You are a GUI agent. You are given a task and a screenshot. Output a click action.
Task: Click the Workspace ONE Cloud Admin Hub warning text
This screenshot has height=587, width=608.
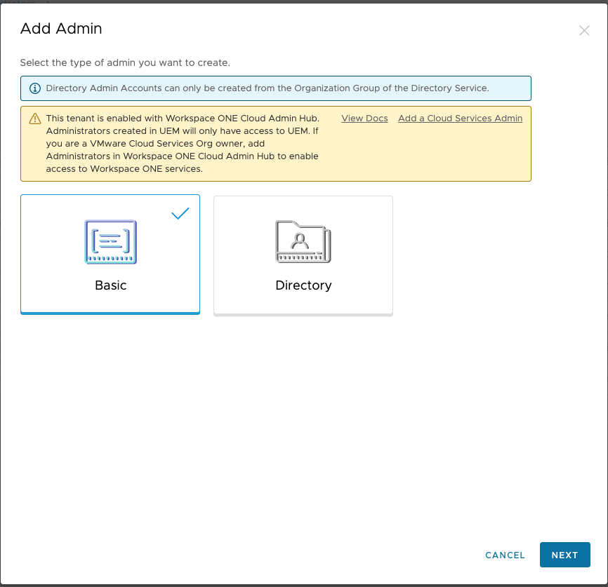[183, 143]
